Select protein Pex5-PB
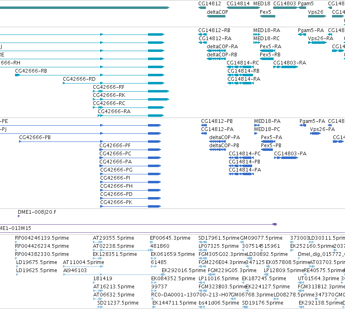This screenshot has height=309, width=345. (271, 146)
